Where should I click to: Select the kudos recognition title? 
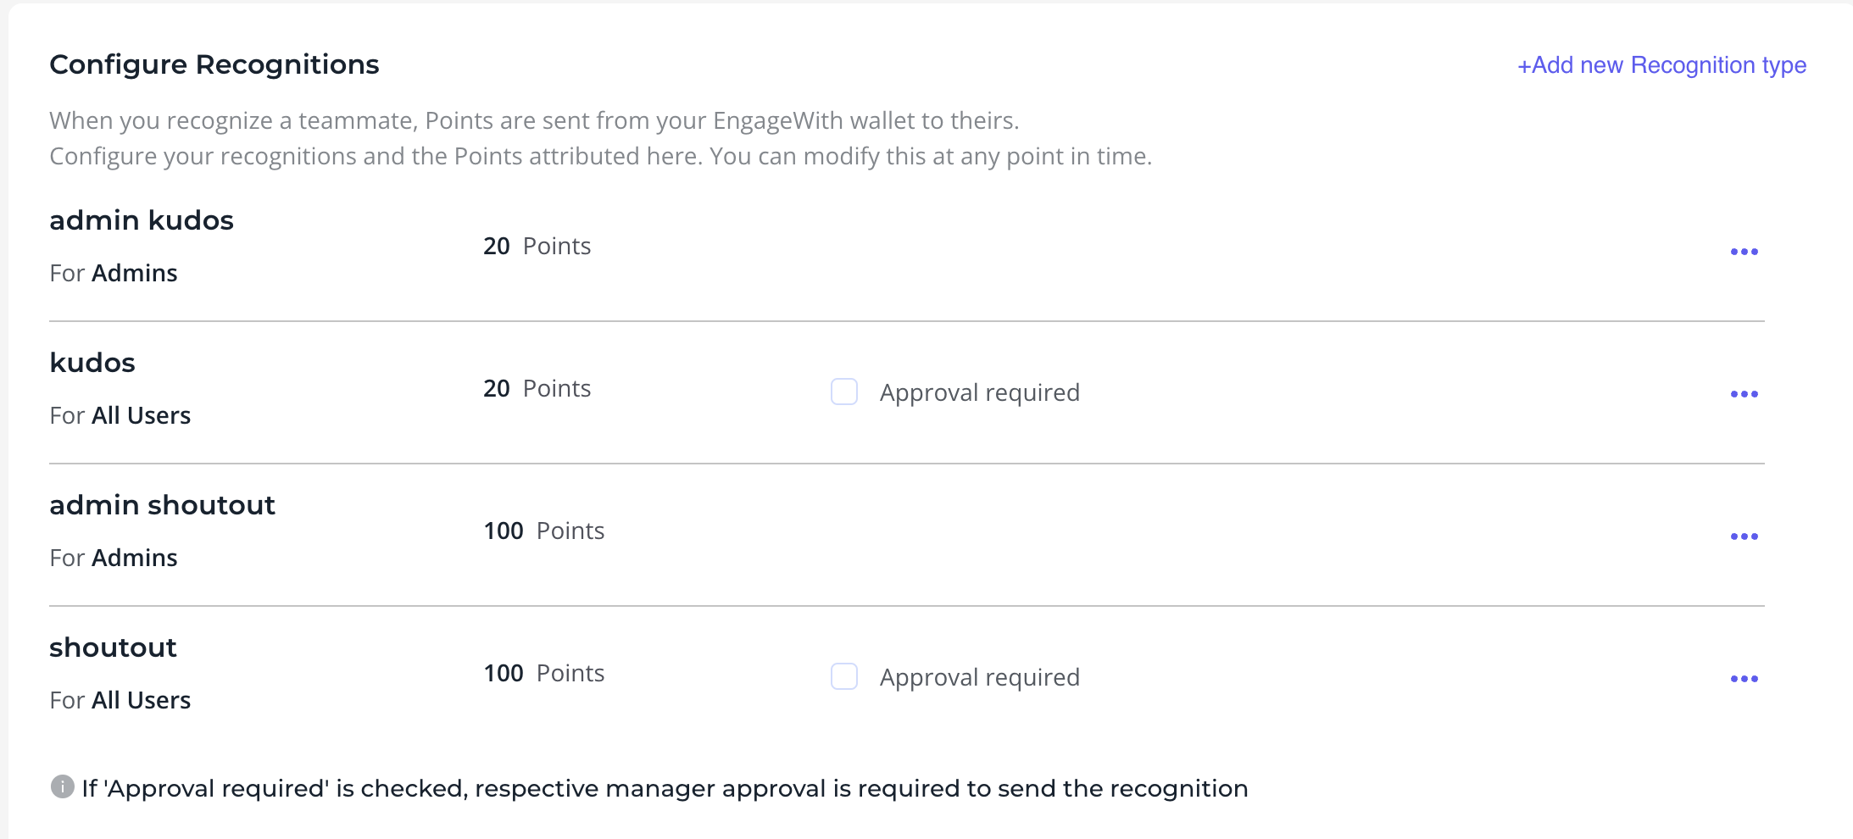coord(92,363)
